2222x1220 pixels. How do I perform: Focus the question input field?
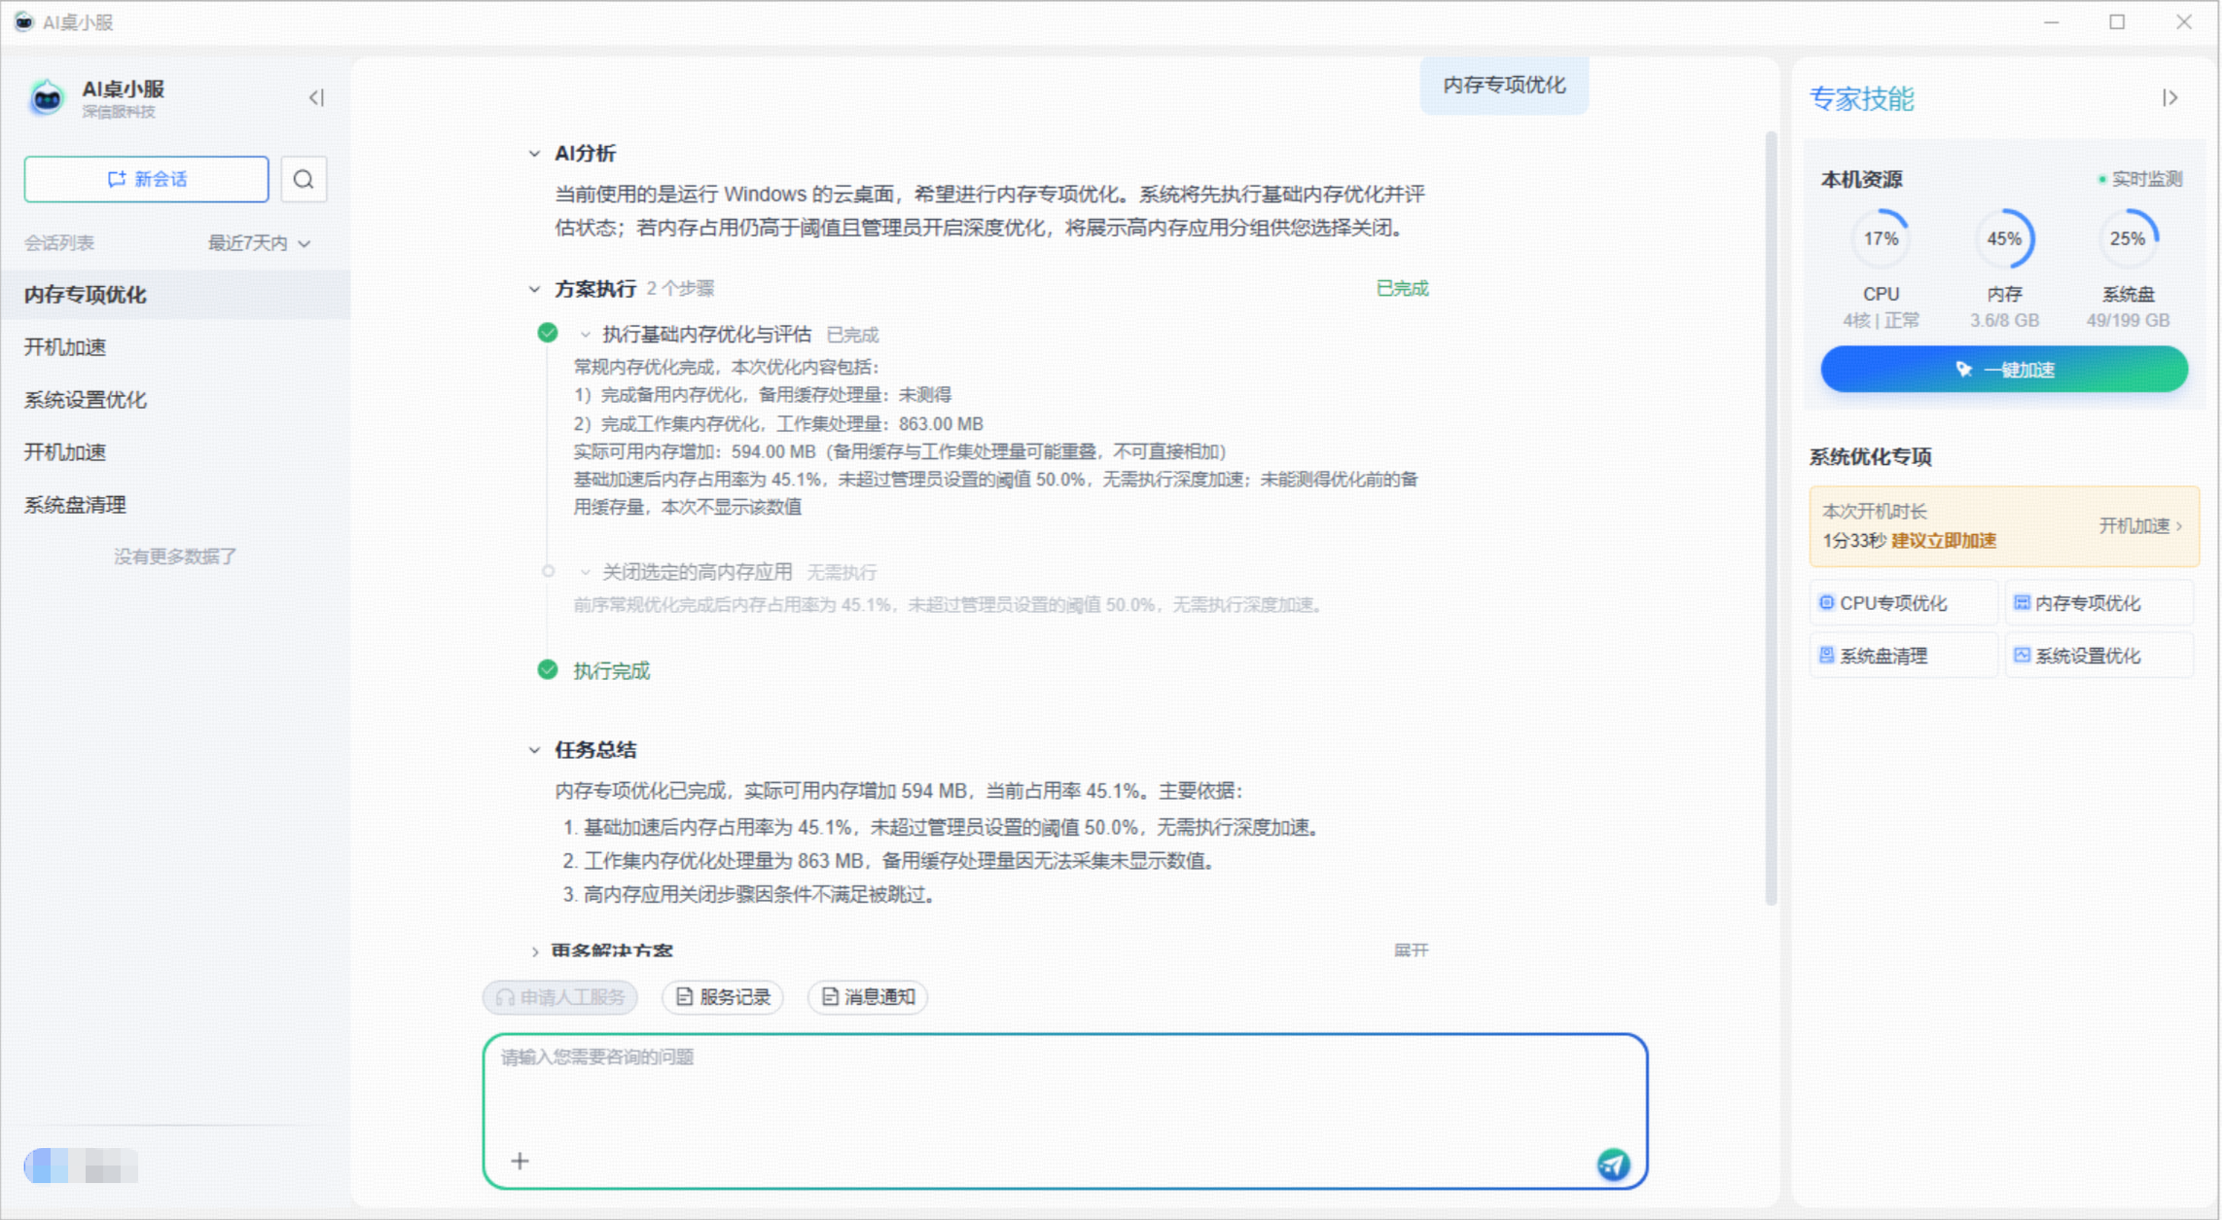[x=1065, y=1111]
